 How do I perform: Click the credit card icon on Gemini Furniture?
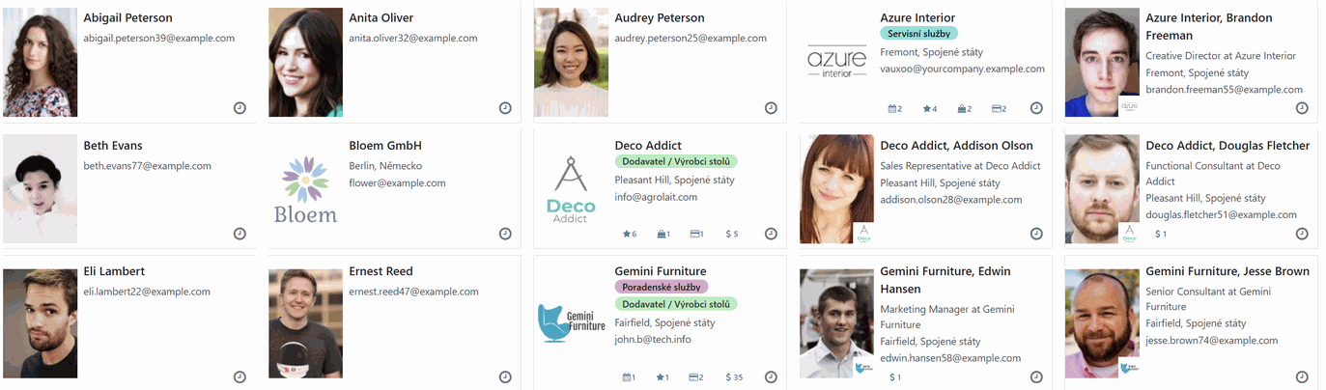[x=695, y=377]
